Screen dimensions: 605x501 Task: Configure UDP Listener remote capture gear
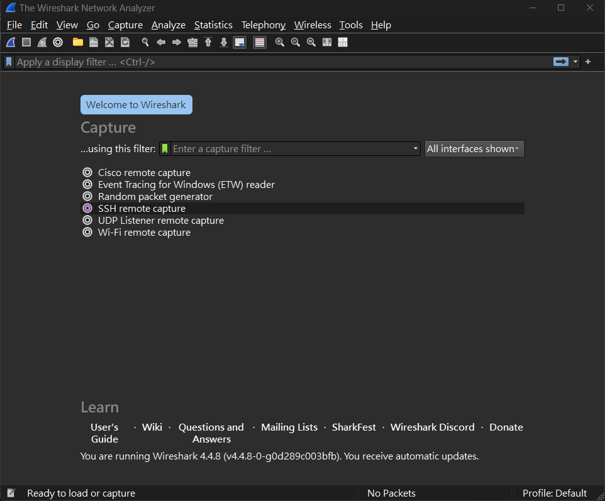[87, 220]
